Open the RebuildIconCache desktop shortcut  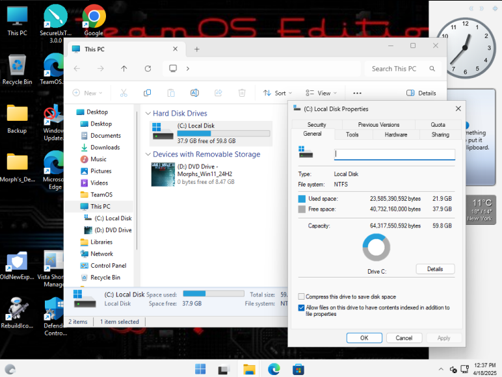tap(18, 313)
